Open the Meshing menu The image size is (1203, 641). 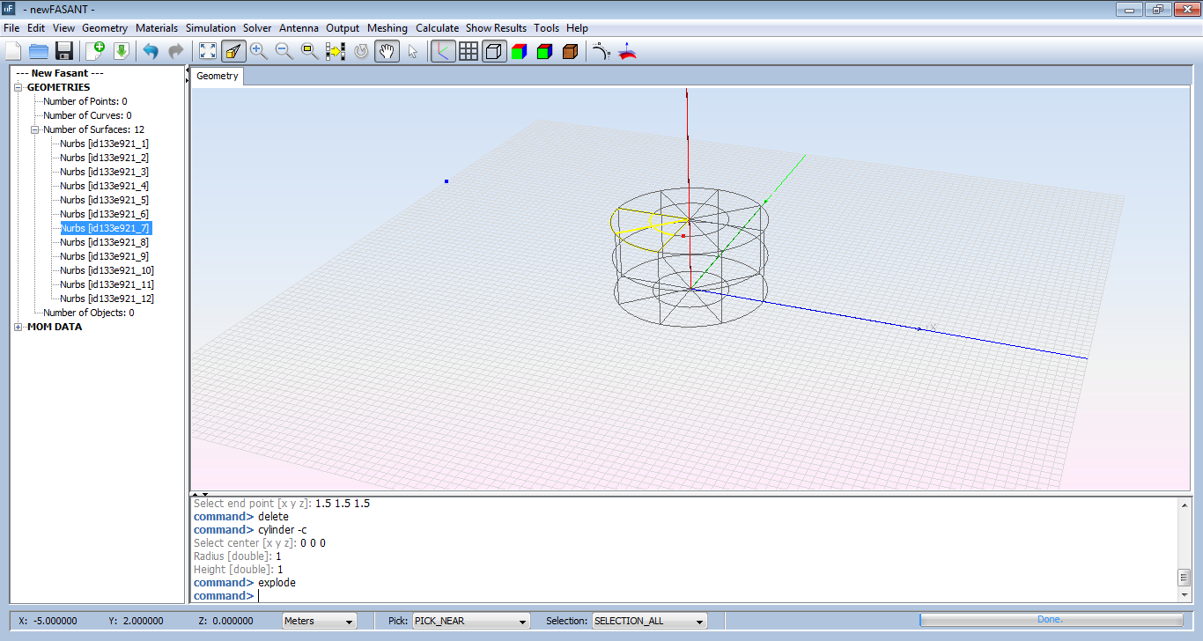pyautogui.click(x=387, y=28)
